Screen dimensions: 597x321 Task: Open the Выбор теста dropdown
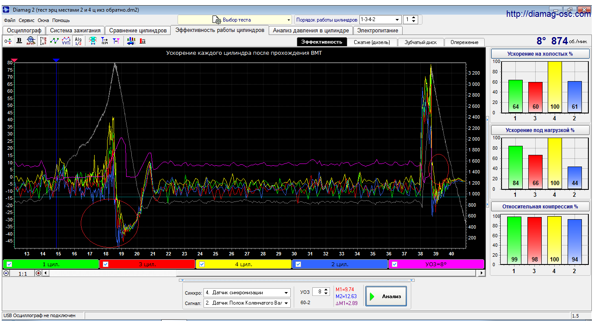point(235,20)
